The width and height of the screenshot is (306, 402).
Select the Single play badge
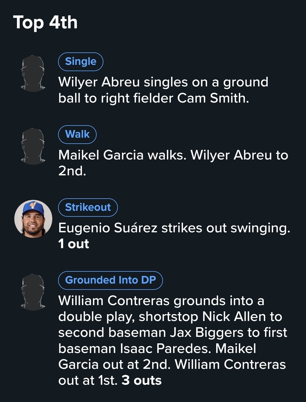80,61
